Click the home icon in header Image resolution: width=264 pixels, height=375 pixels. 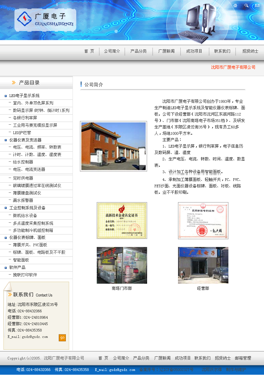(235, 5)
